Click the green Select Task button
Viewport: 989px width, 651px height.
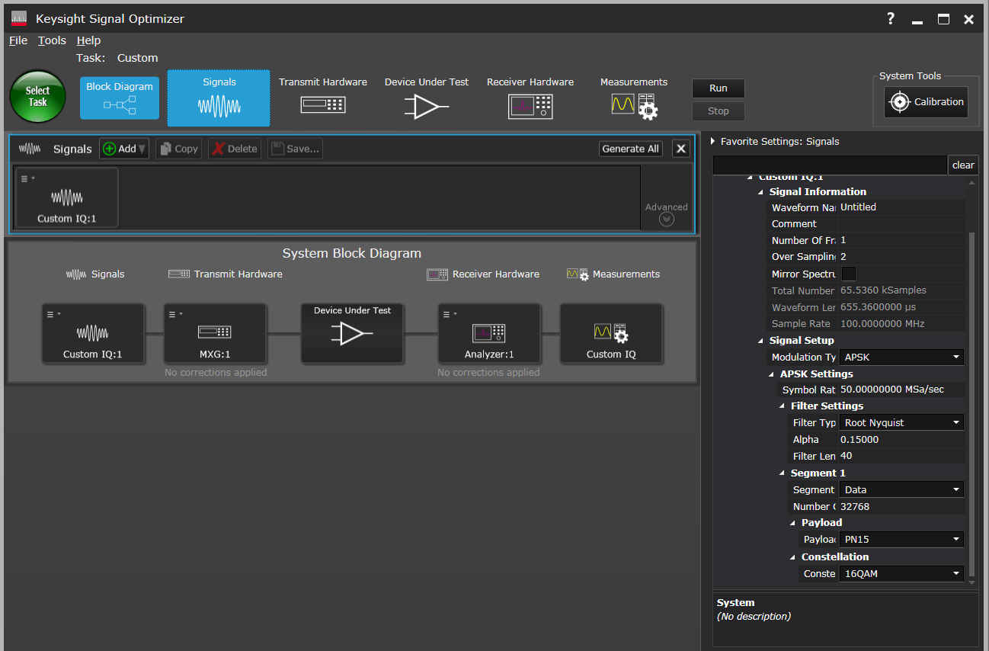[x=37, y=97]
